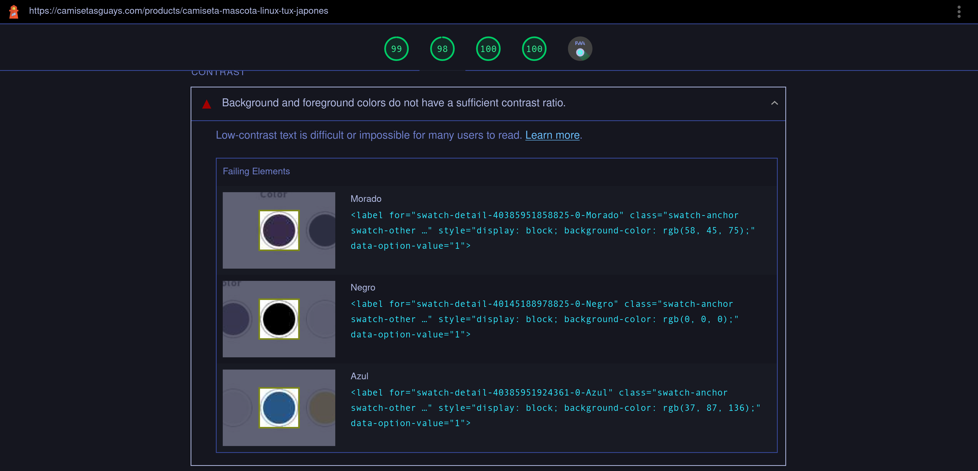Click the chevron next to the contrast warning
Screen dimensions: 978x471
[774, 103]
